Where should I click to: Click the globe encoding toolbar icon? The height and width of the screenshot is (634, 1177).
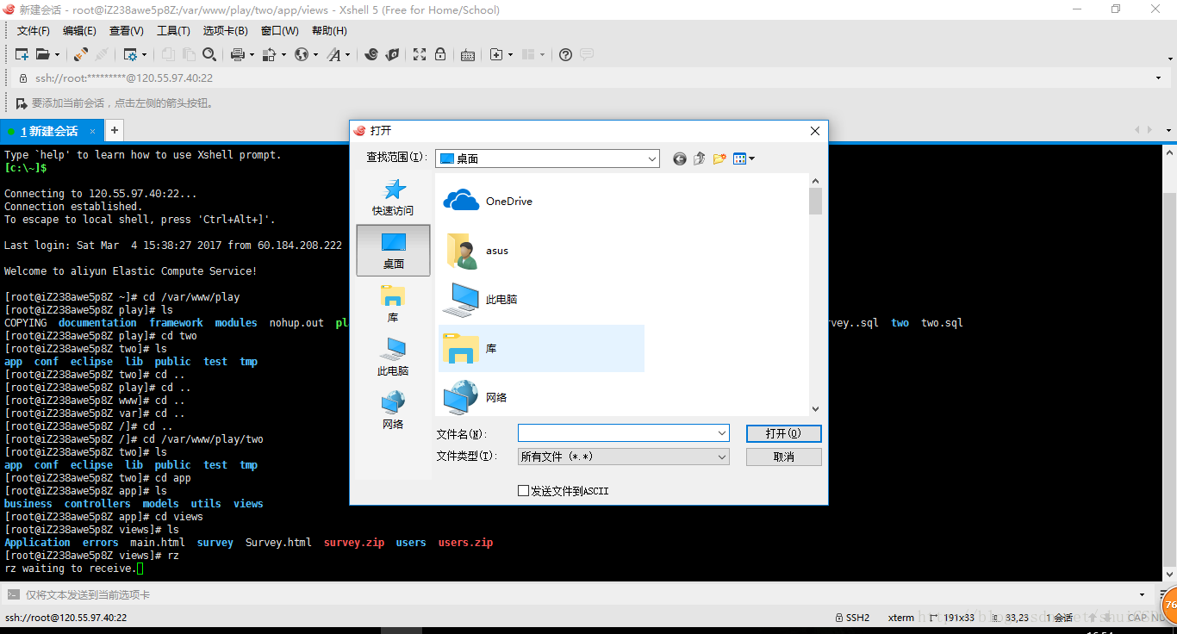coord(302,54)
